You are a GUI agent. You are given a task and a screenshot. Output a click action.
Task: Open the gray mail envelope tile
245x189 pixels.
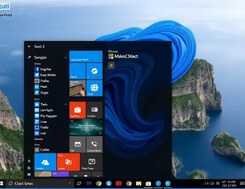point(77,144)
